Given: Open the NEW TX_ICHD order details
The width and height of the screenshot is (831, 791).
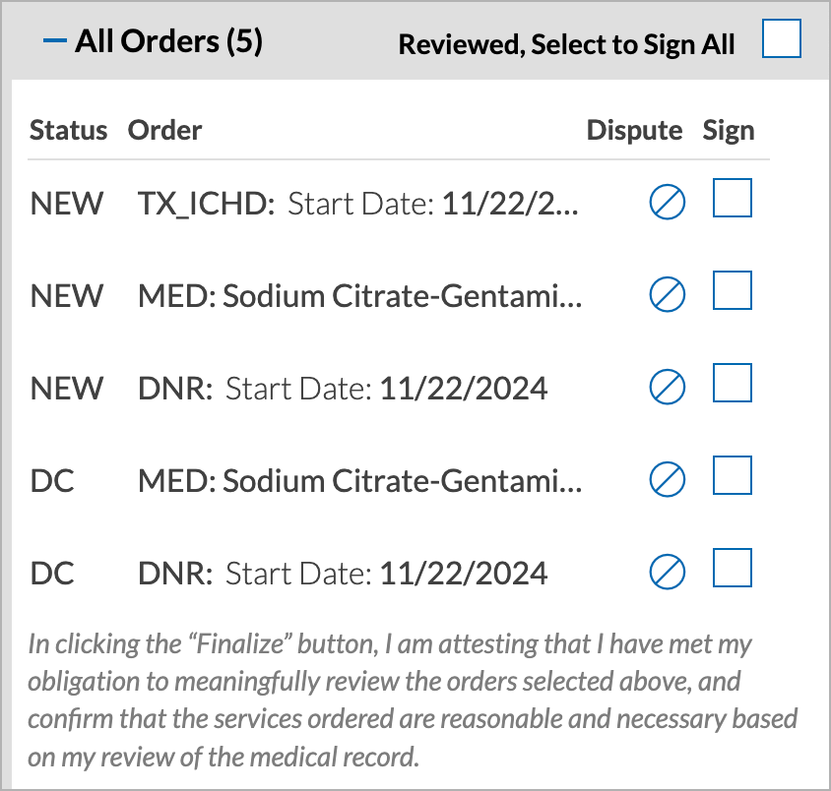Looking at the screenshot, I should 357,204.
